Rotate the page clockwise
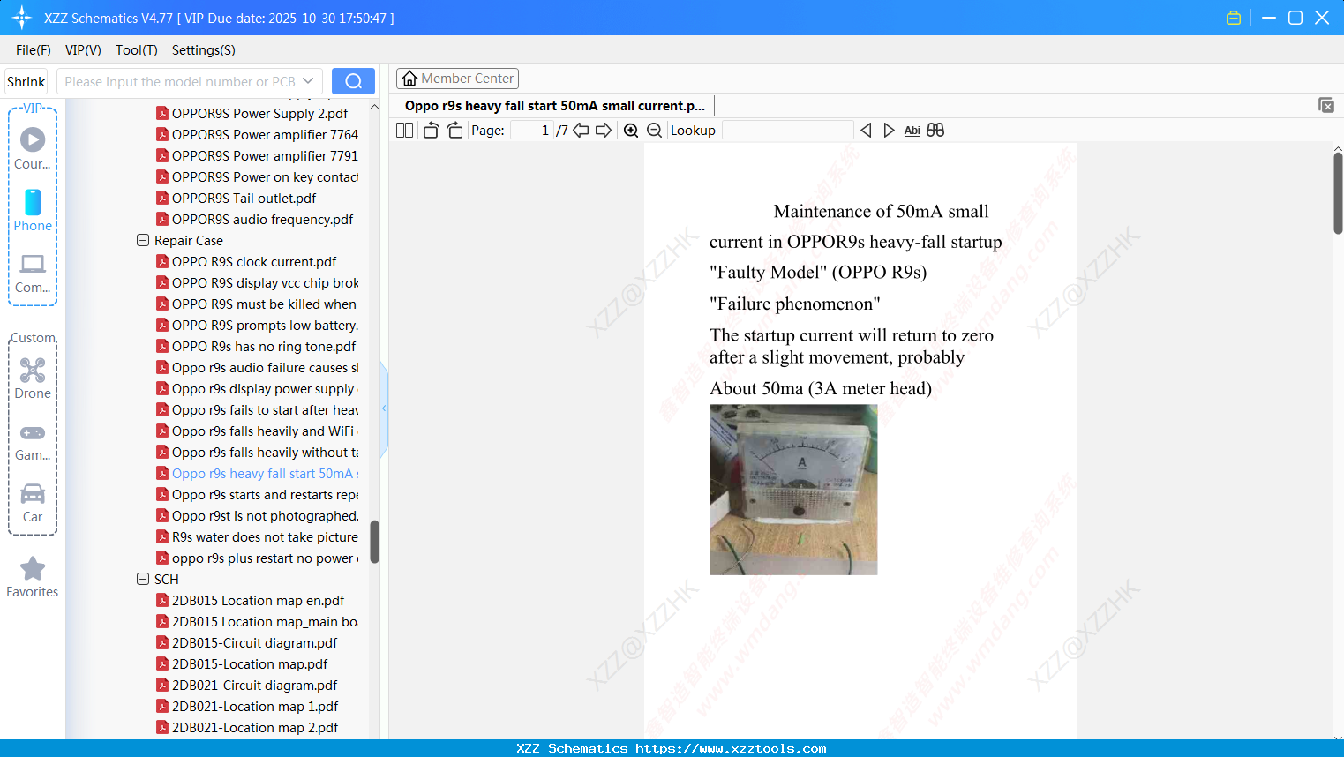Image resolution: width=1344 pixels, height=757 pixels. [x=454, y=131]
